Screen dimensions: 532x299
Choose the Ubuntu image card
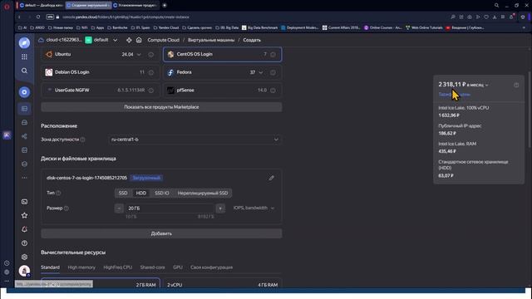pyautogui.click(x=100, y=54)
